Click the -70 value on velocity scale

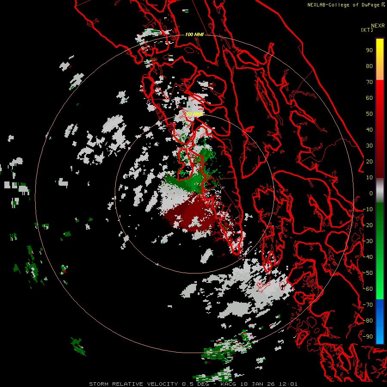368,305
